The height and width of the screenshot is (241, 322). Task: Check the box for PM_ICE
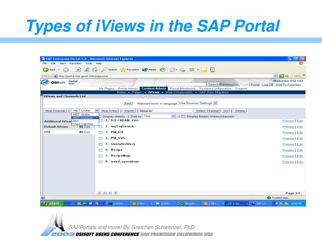point(101,133)
